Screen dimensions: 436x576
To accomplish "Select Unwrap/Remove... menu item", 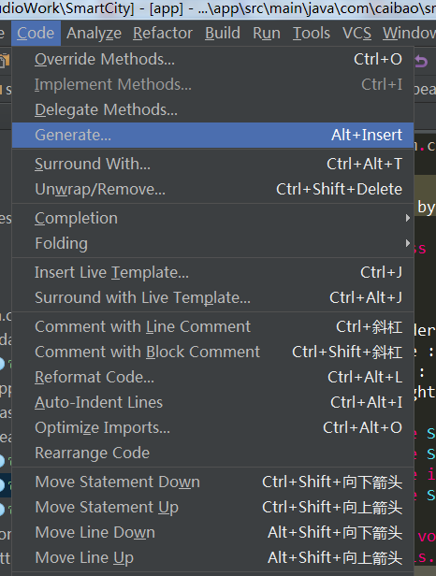I will pos(212,189).
